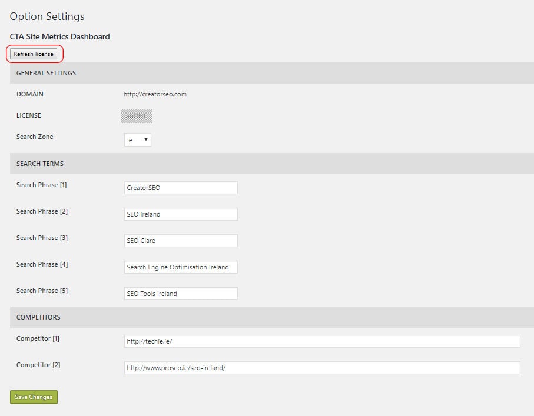Click the Search Phrase [1] field containing CreatorSEO

180,187
